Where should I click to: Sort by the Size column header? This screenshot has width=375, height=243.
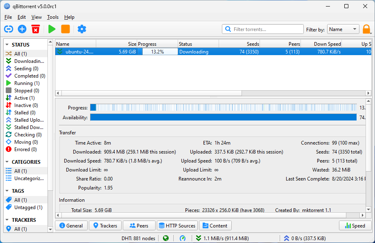coord(116,44)
